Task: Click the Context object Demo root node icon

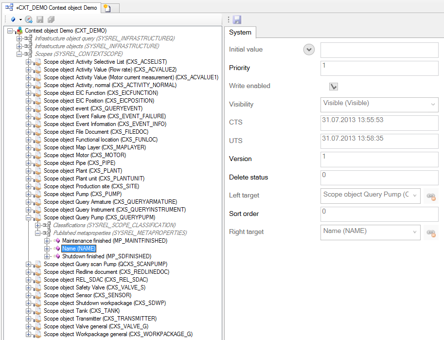Action: [19, 31]
